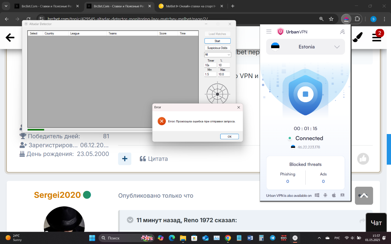Click the Teams column header
The image size is (391, 244).
pos(132,33)
